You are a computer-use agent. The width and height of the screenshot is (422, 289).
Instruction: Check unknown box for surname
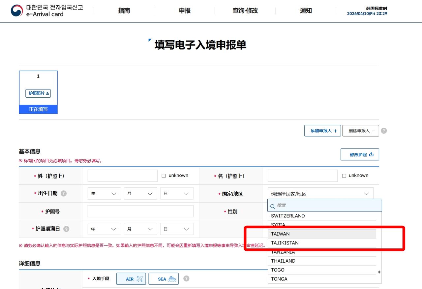(164, 176)
